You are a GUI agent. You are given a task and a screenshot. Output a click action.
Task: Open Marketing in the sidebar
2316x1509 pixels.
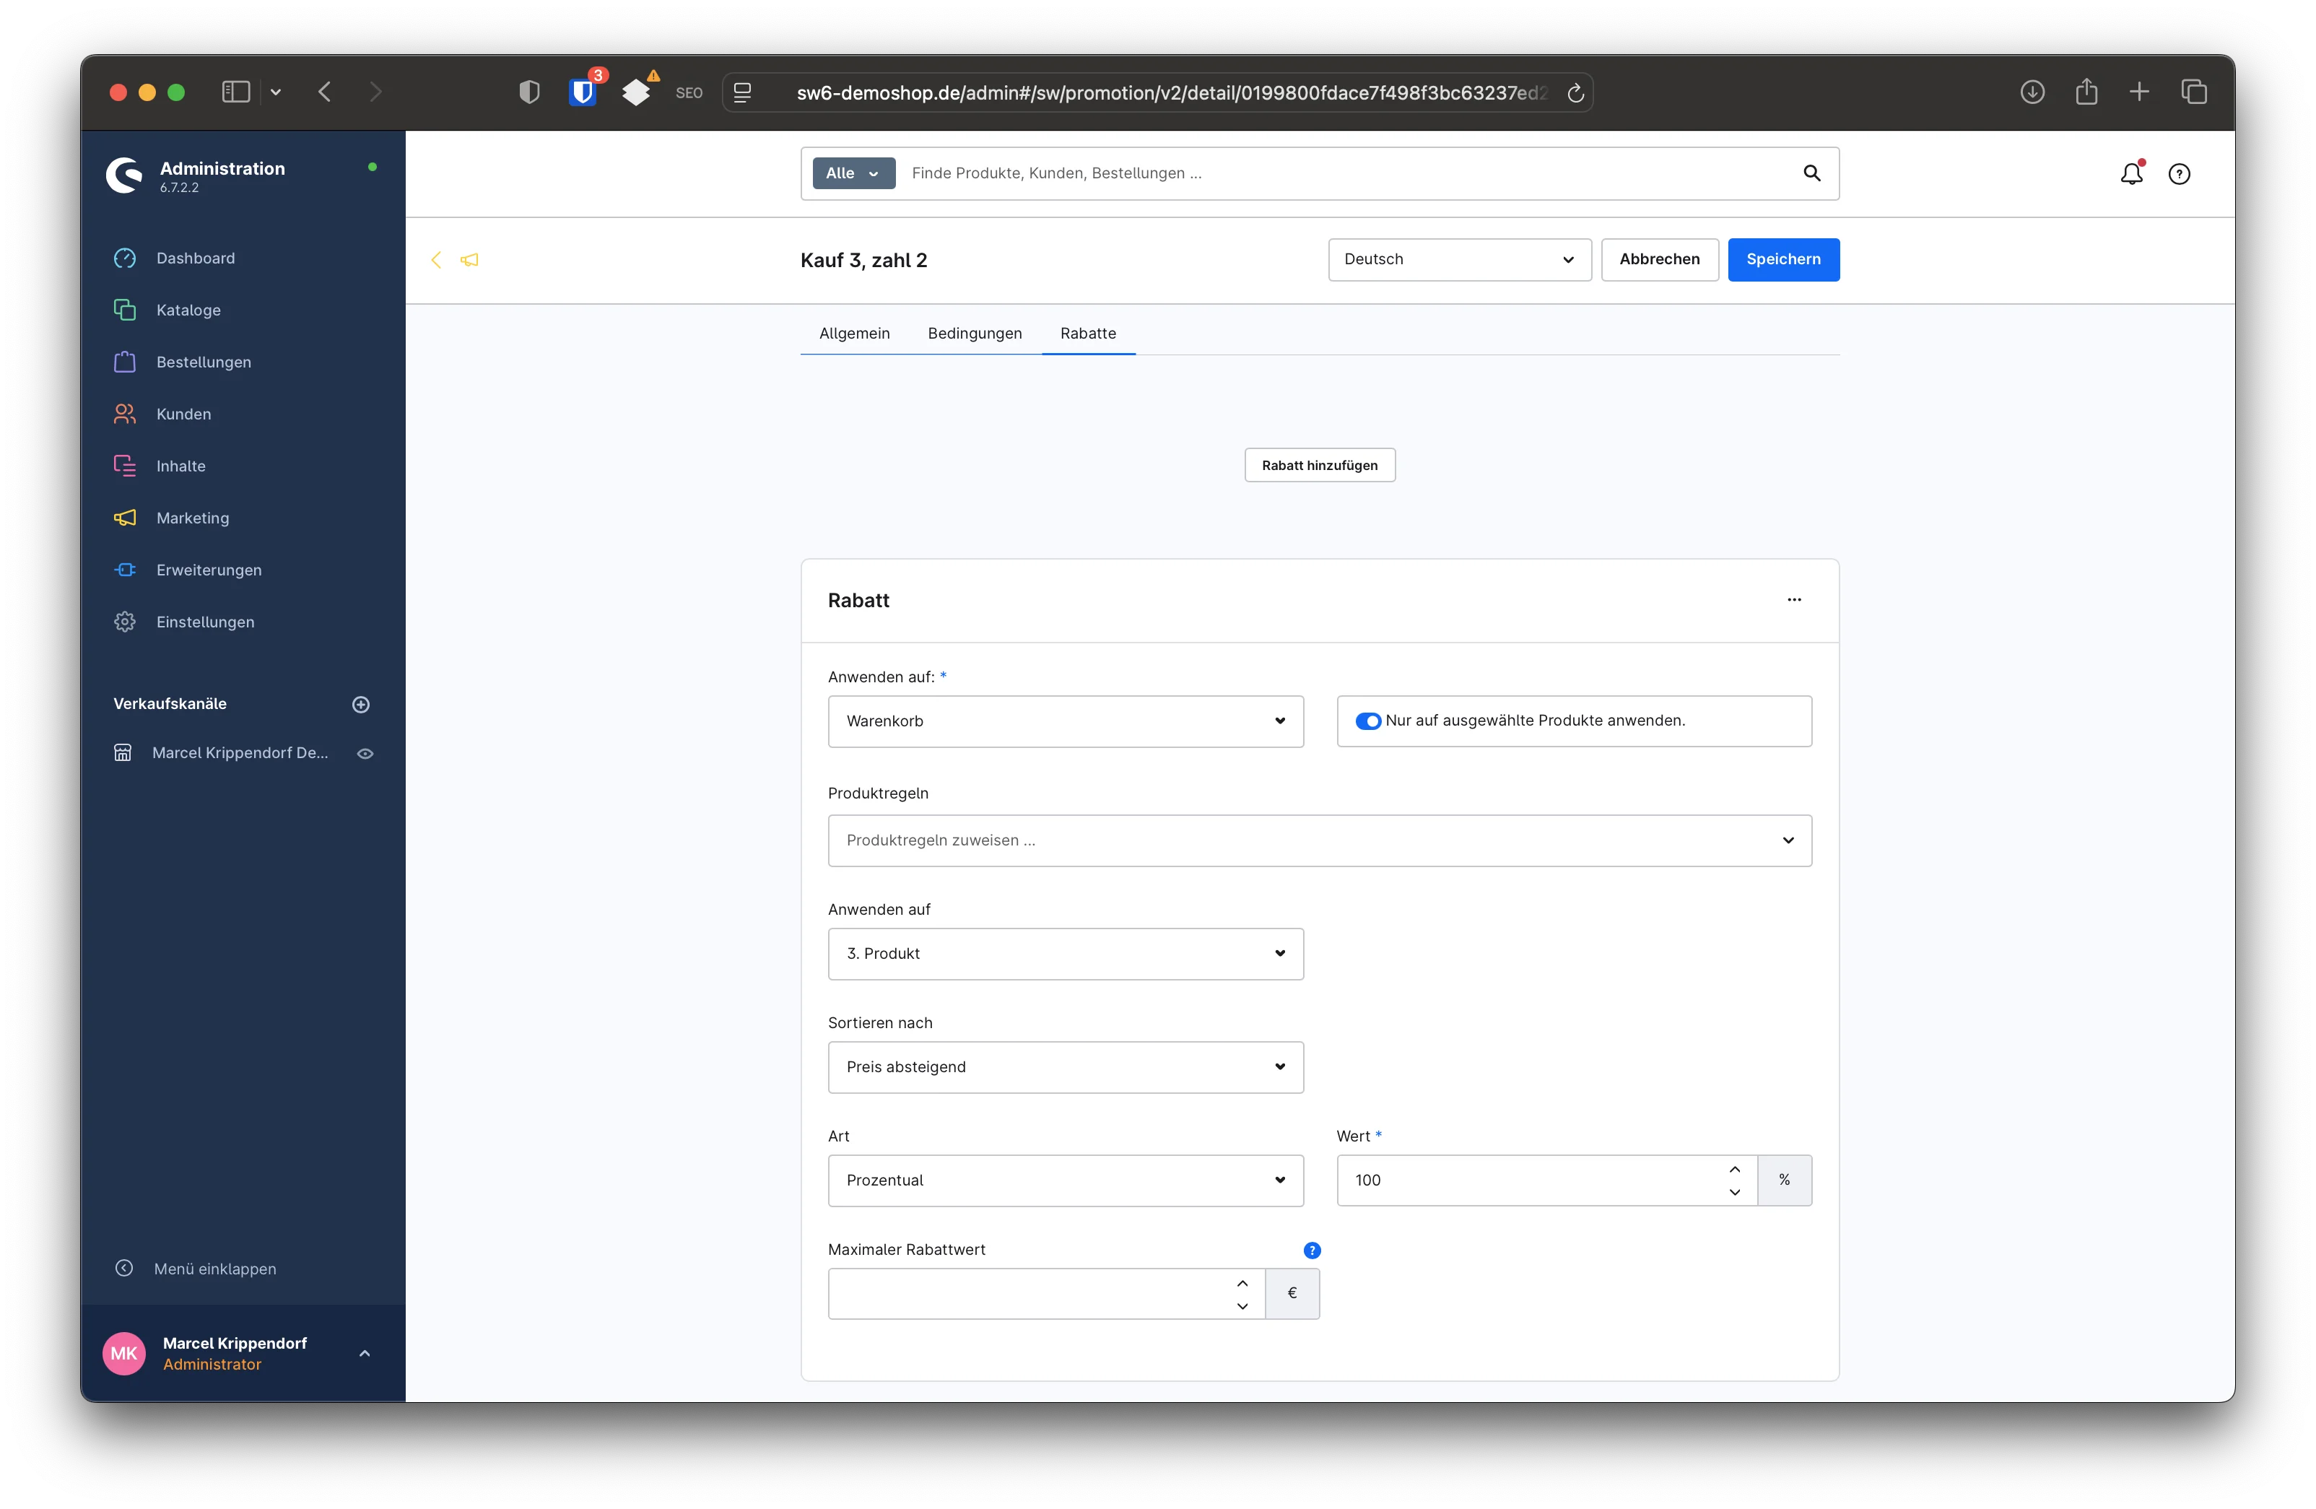(193, 518)
